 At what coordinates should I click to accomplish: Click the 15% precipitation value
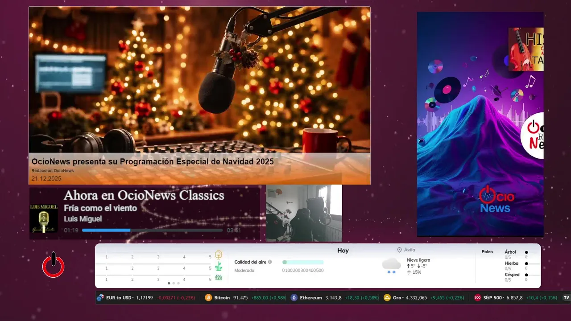417,272
